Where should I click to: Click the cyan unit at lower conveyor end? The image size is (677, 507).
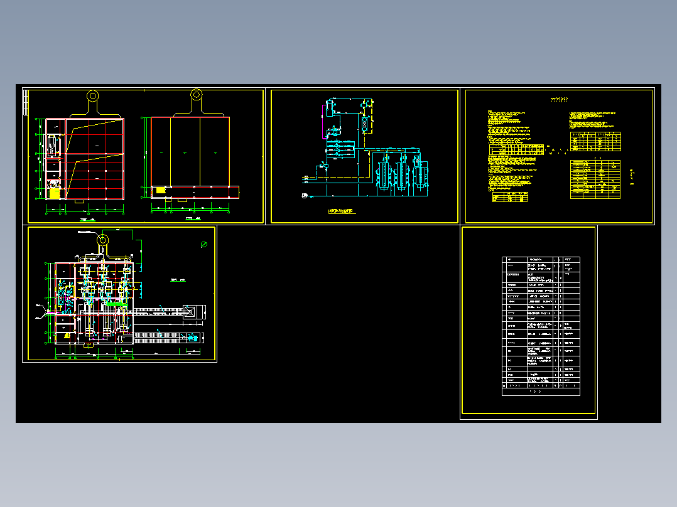coord(193,338)
